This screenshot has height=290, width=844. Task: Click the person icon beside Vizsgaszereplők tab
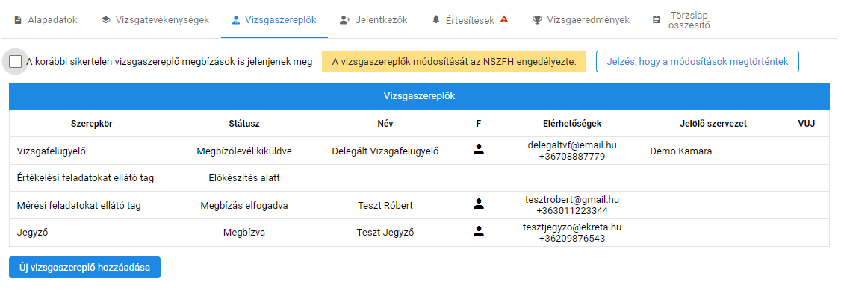pos(235,20)
